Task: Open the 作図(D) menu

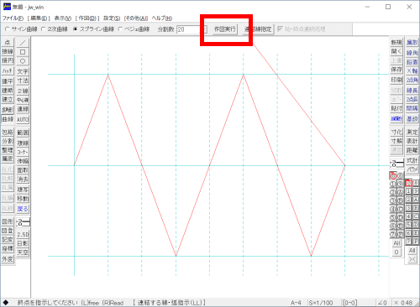Action: [87, 18]
